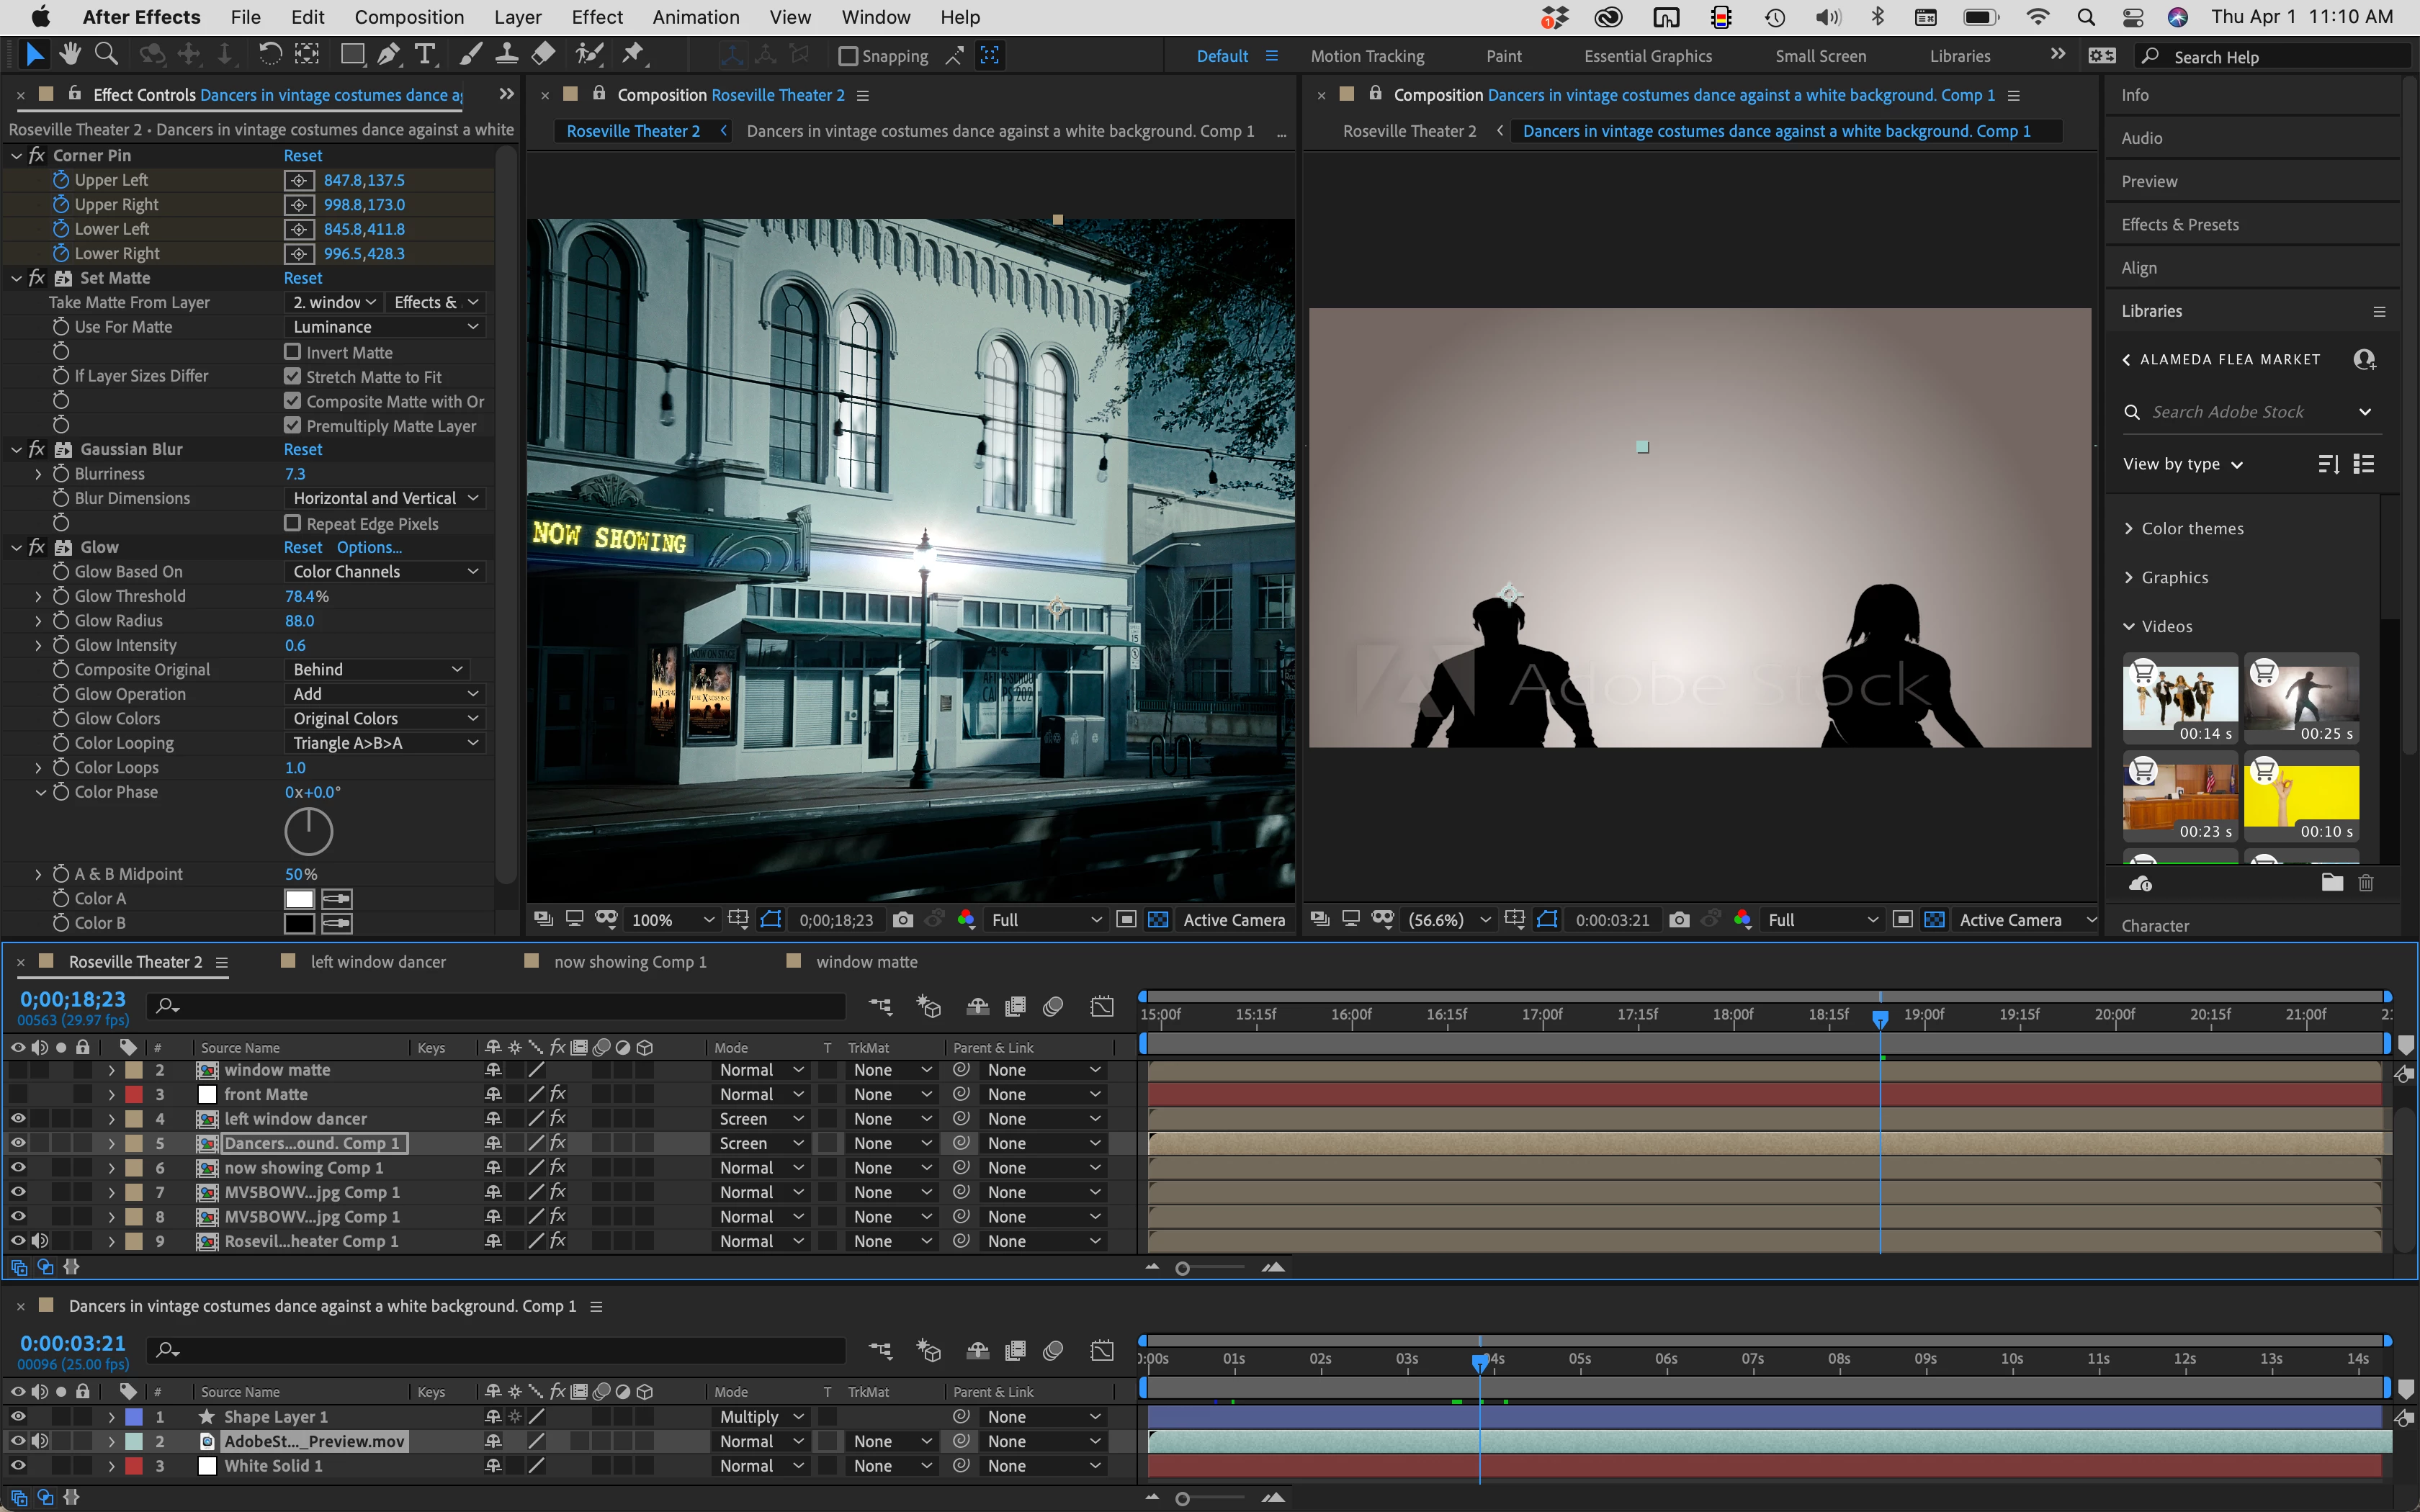The image size is (2420, 1512).
Task: Hide the left window dancer layer
Action: coord(18,1118)
